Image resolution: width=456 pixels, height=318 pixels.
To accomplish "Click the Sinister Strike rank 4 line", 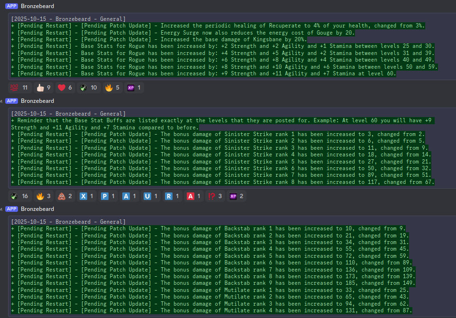I will pos(221,154).
